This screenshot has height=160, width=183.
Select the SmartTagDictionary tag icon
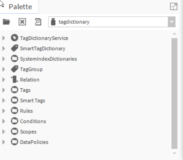point(15,48)
